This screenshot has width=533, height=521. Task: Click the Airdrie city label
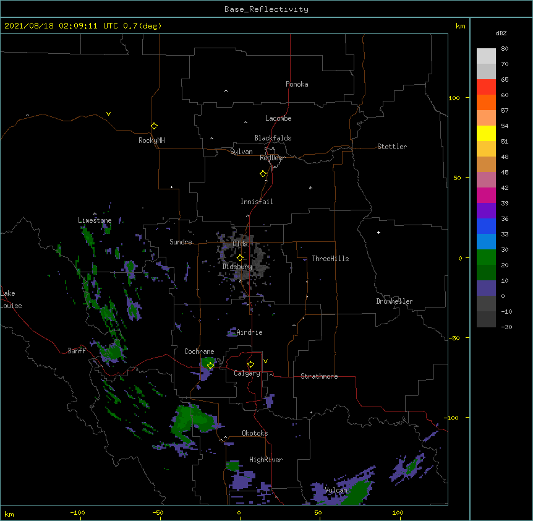[x=249, y=332]
